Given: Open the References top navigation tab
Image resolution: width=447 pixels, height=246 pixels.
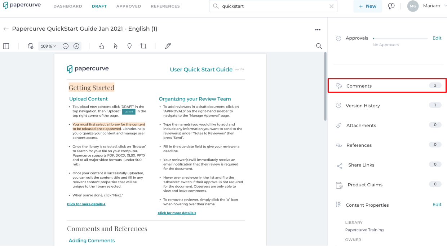Looking at the screenshot, I should pos(165,6).
